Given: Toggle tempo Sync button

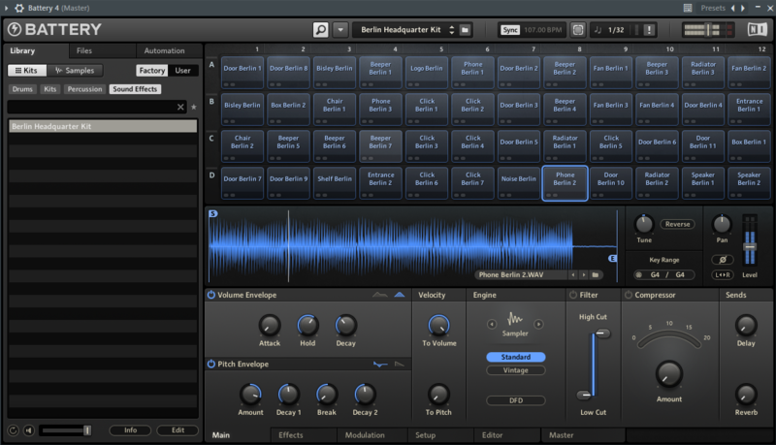Looking at the screenshot, I should click(510, 30).
